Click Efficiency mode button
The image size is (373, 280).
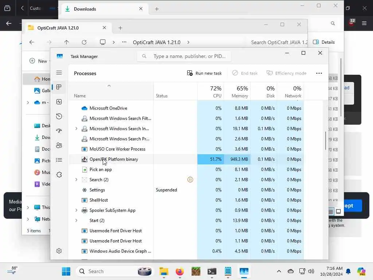tap(286, 73)
